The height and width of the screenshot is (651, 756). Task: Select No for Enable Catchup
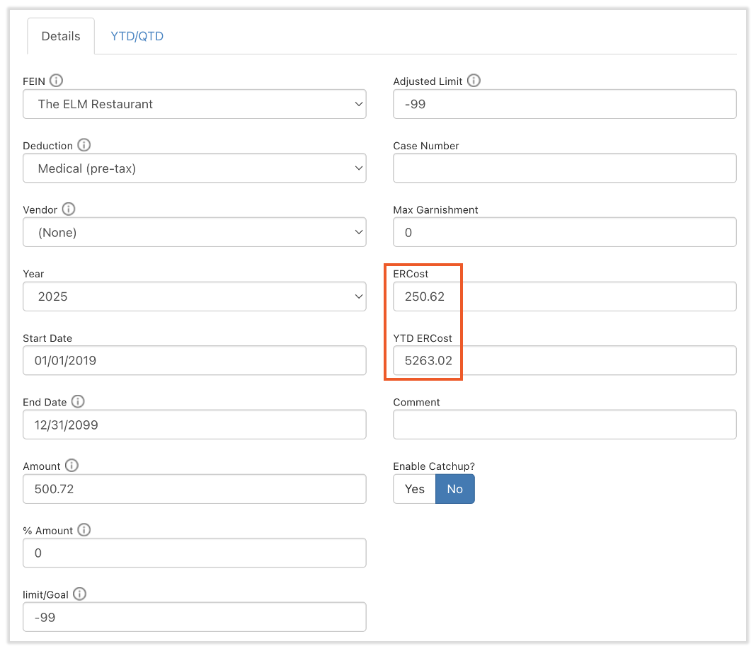[454, 489]
